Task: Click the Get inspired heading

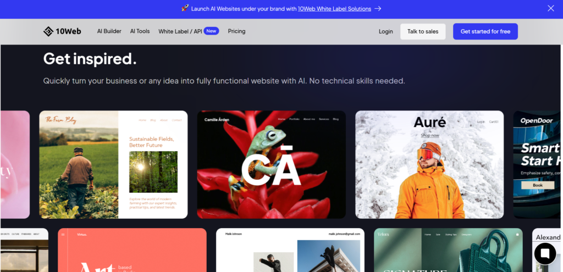Action: click(x=90, y=59)
